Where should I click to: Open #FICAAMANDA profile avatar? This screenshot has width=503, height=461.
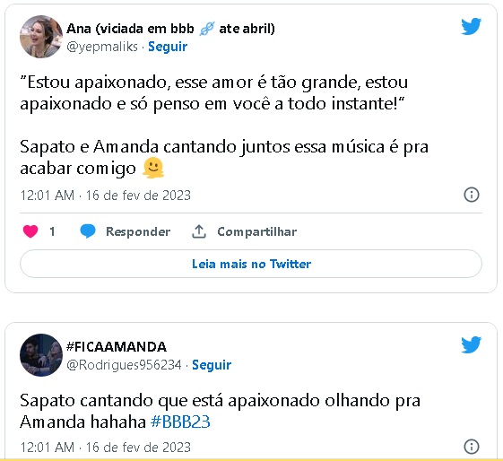(41, 355)
